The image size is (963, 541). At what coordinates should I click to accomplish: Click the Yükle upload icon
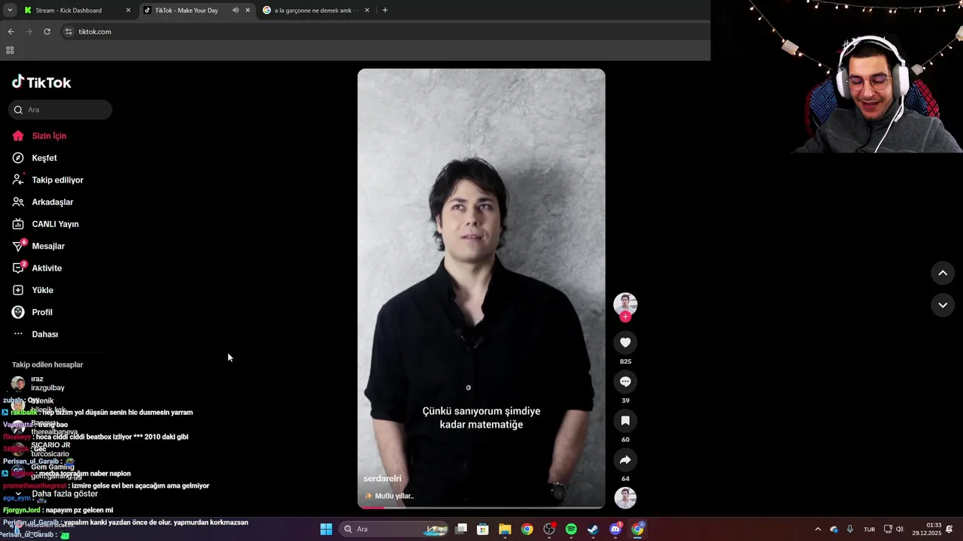click(x=18, y=290)
